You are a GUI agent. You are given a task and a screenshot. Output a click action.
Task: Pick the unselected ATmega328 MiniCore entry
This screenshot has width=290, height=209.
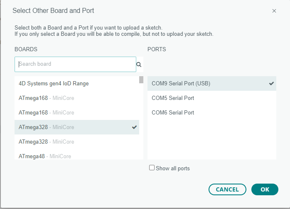(47, 142)
